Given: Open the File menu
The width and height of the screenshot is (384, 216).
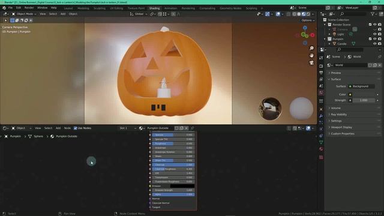Looking at the screenshot, I should pyautogui.click(x=10, y=8).
